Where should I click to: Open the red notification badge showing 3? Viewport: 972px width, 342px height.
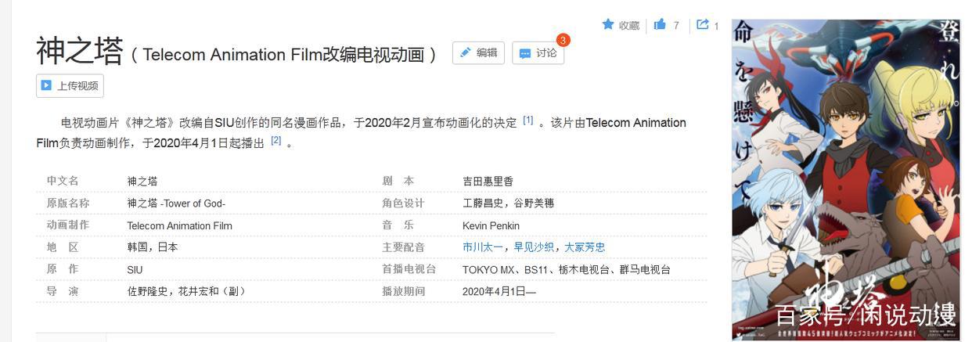(x=563, y=40)
